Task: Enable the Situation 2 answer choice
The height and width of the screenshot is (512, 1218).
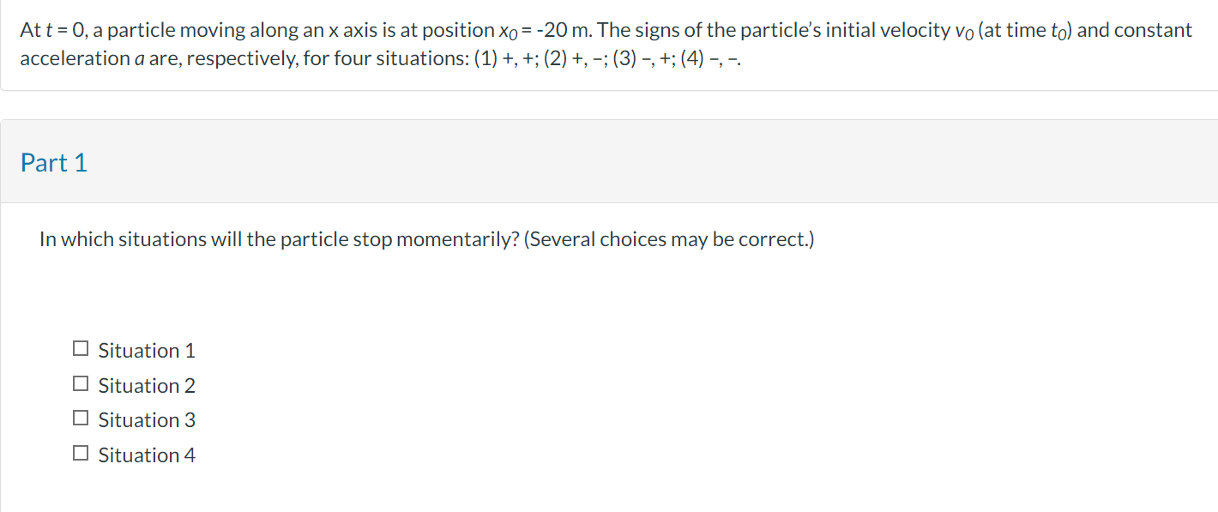Action: tap(81, 382)
